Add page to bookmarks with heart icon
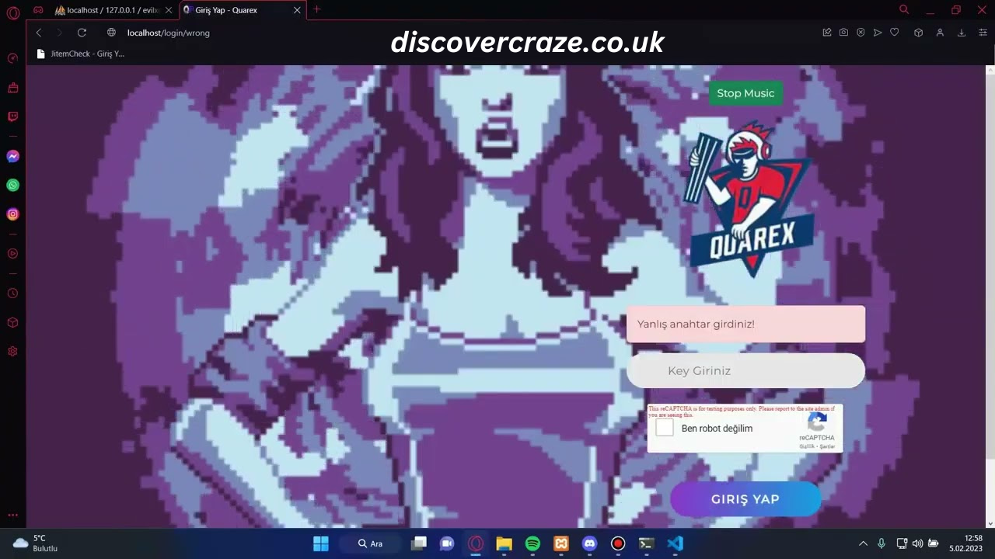This screenshot has width=995, height=559. [x=895, y=33]
